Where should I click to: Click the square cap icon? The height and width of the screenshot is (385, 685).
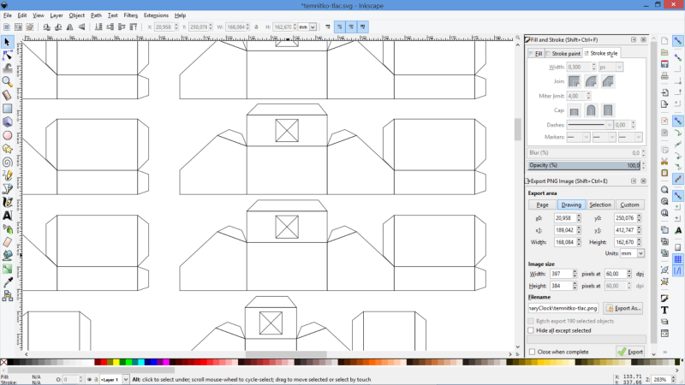coord(608,110)
